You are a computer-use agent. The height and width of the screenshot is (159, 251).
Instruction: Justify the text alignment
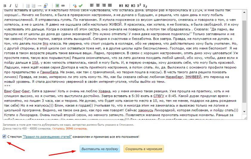110,6
